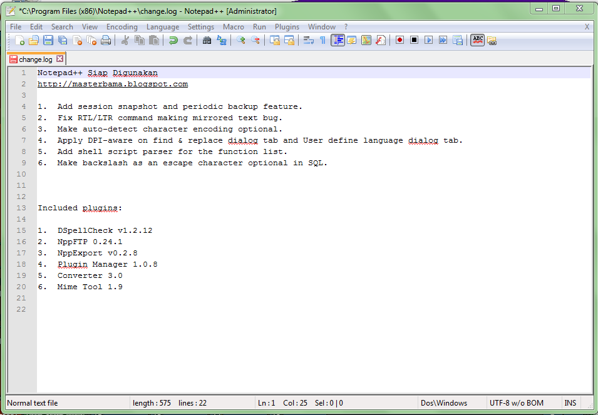Open the Plugins menu
This screenshot has height=415, width=598.
pyautogui.click(x=287, y=27)
